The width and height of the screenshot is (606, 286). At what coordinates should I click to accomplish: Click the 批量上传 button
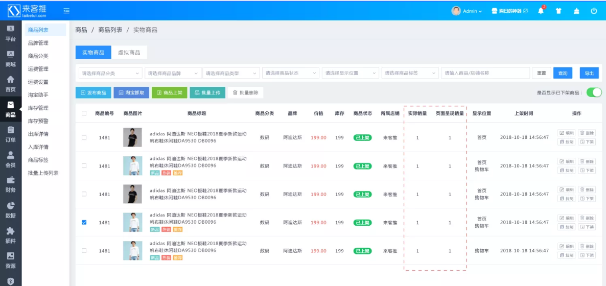tap(207, 93)
